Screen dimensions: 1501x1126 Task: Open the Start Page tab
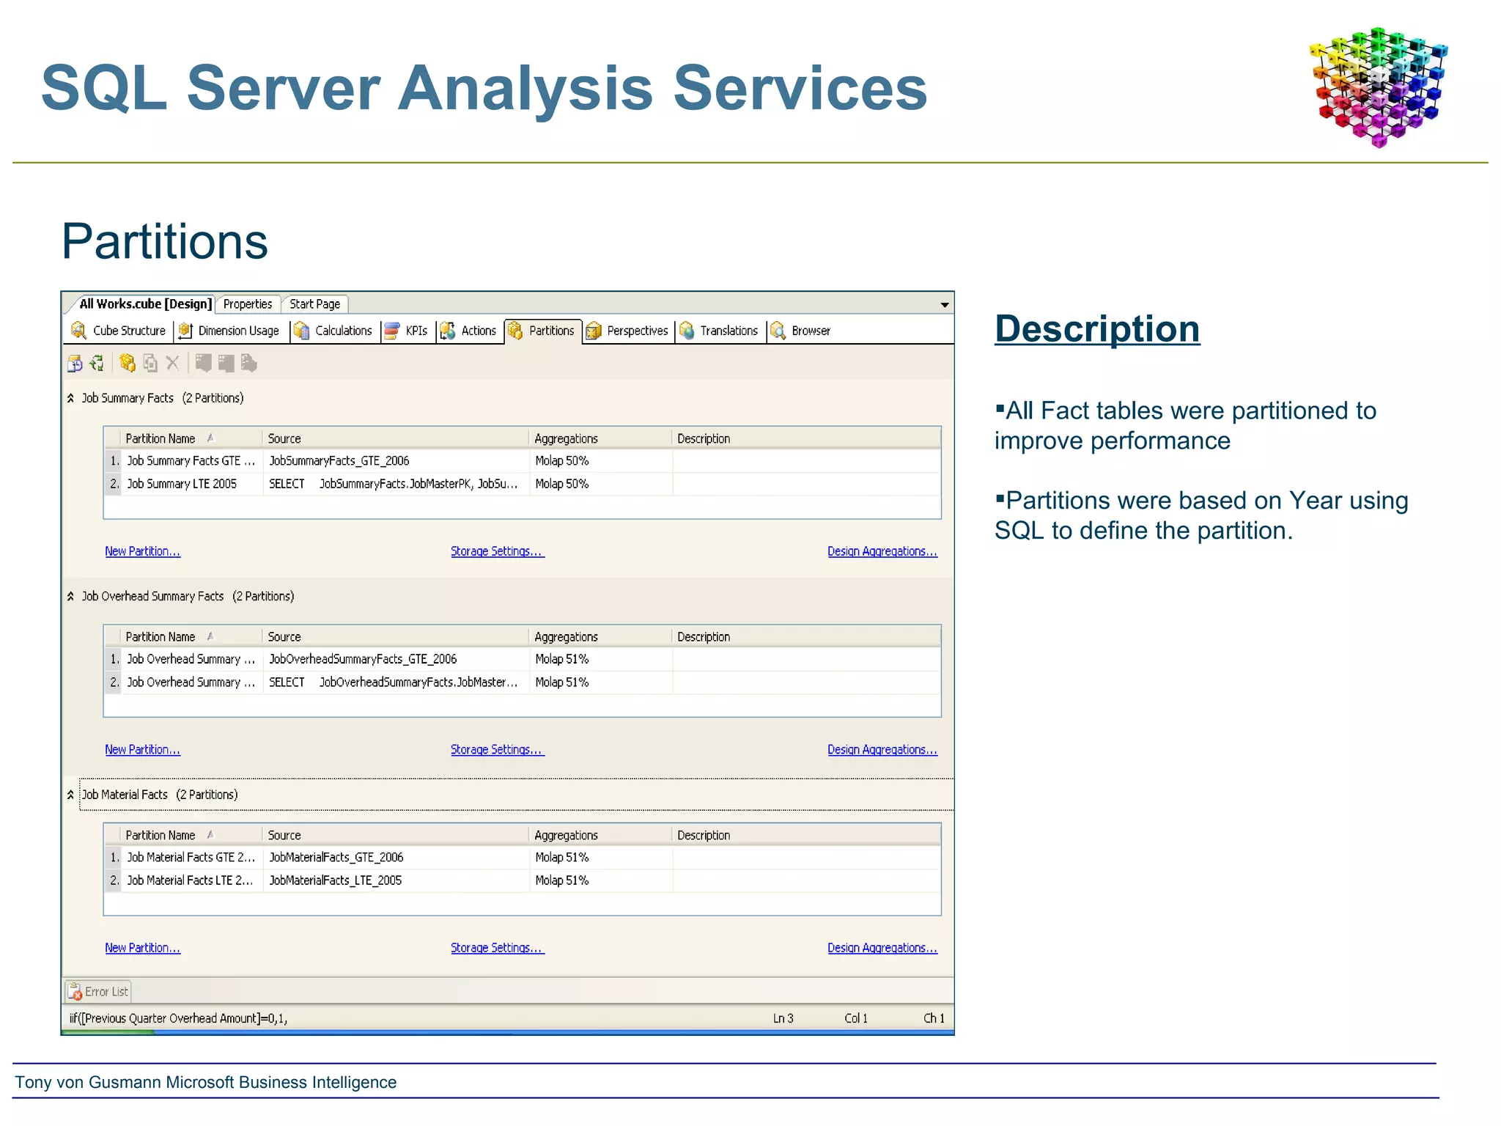point(314,304)
